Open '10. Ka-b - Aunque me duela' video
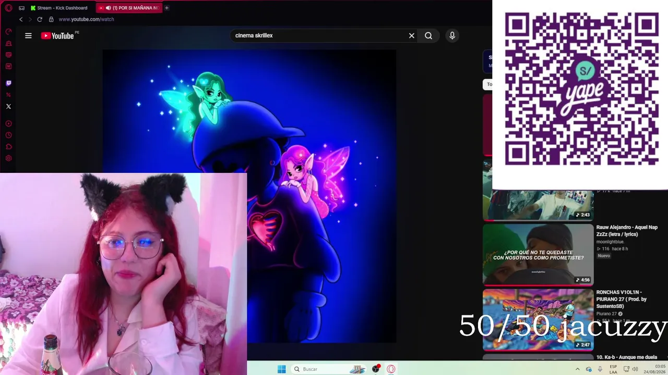Screen dimensions: 668x375 tap(627, 357)
